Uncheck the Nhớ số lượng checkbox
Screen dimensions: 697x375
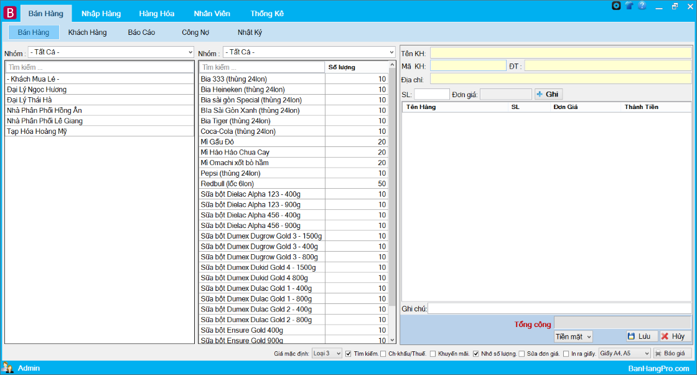[476, 354]
